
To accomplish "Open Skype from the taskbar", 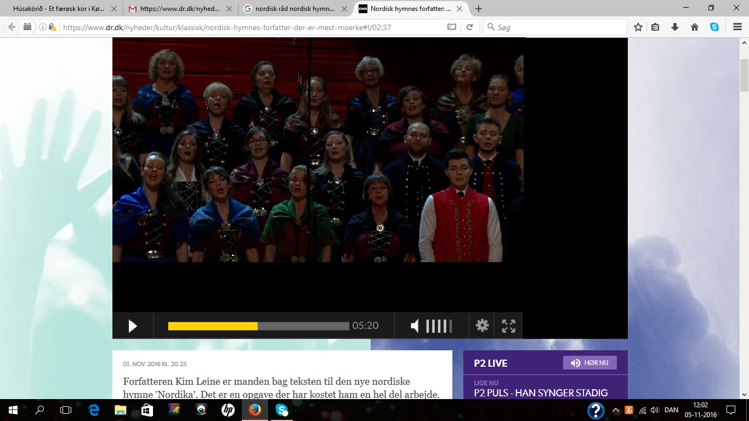I will pos(281,410).
